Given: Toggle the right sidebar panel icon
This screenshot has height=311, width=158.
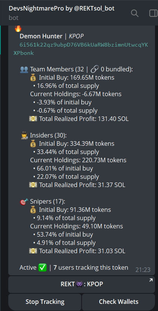Looking at the screenshot, I should (x=153, y=13).
